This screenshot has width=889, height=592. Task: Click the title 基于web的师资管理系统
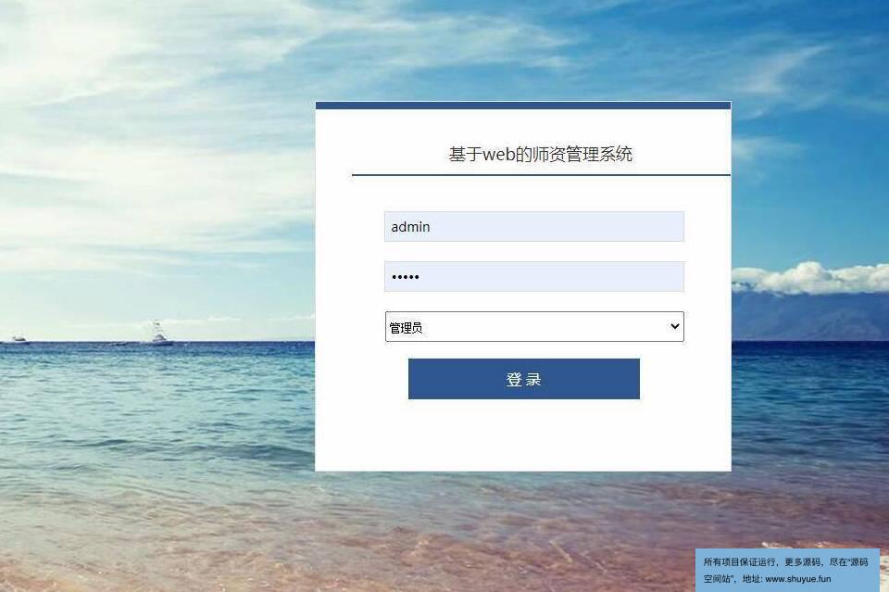coord(540,154)
